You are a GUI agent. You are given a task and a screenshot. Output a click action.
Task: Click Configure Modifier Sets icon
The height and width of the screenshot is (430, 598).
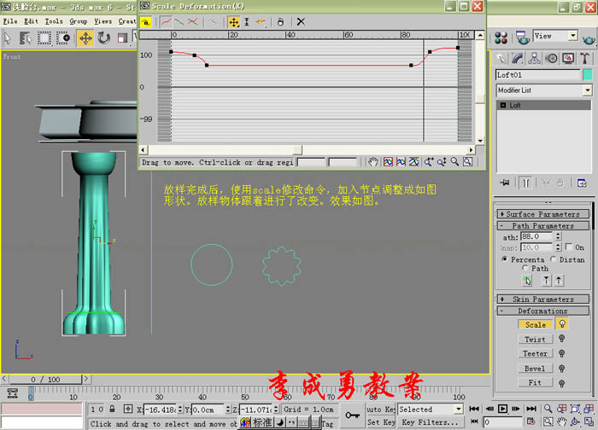pos(582,183)
